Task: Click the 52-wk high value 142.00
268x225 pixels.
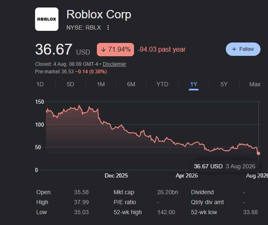Action: click(x=166, y=212)
